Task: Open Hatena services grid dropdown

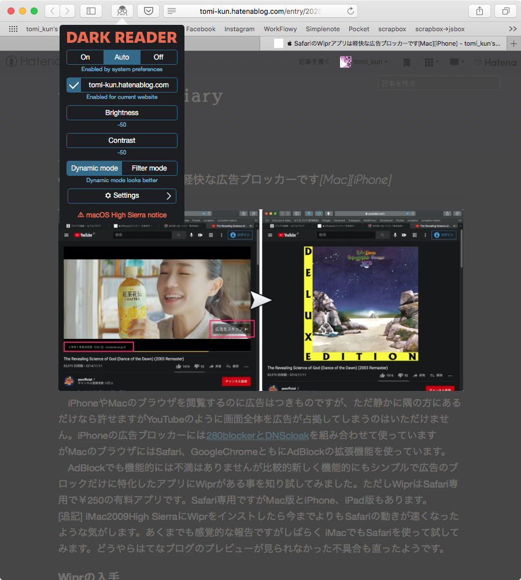Action: 431,62
